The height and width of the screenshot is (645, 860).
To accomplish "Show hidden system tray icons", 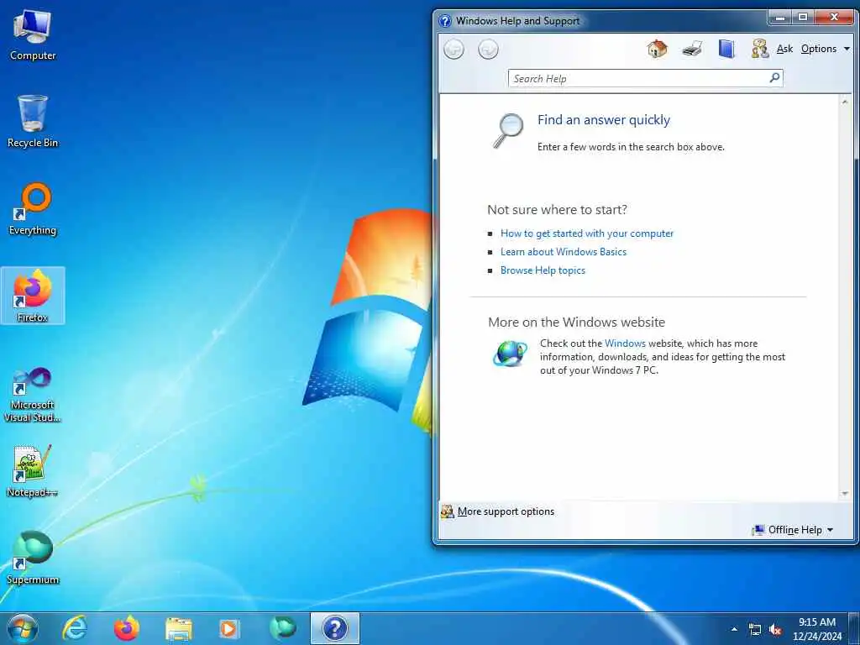I will (x=734, y=629).
